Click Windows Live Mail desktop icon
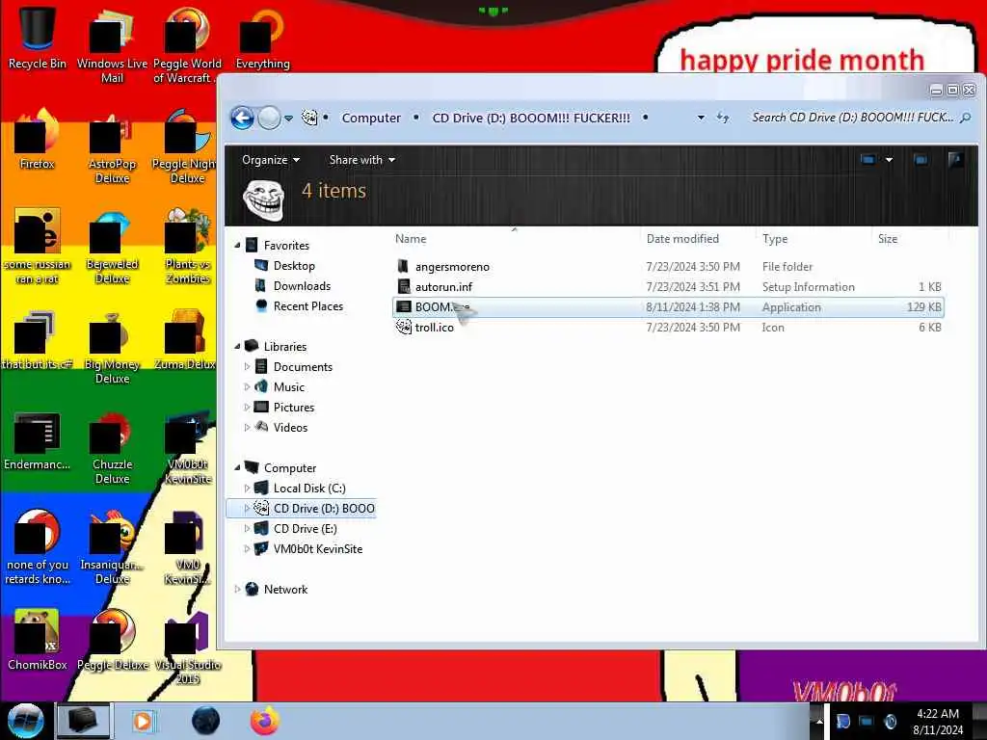Image resolution: width=987 pixels, height=740 pixels. 112,46
